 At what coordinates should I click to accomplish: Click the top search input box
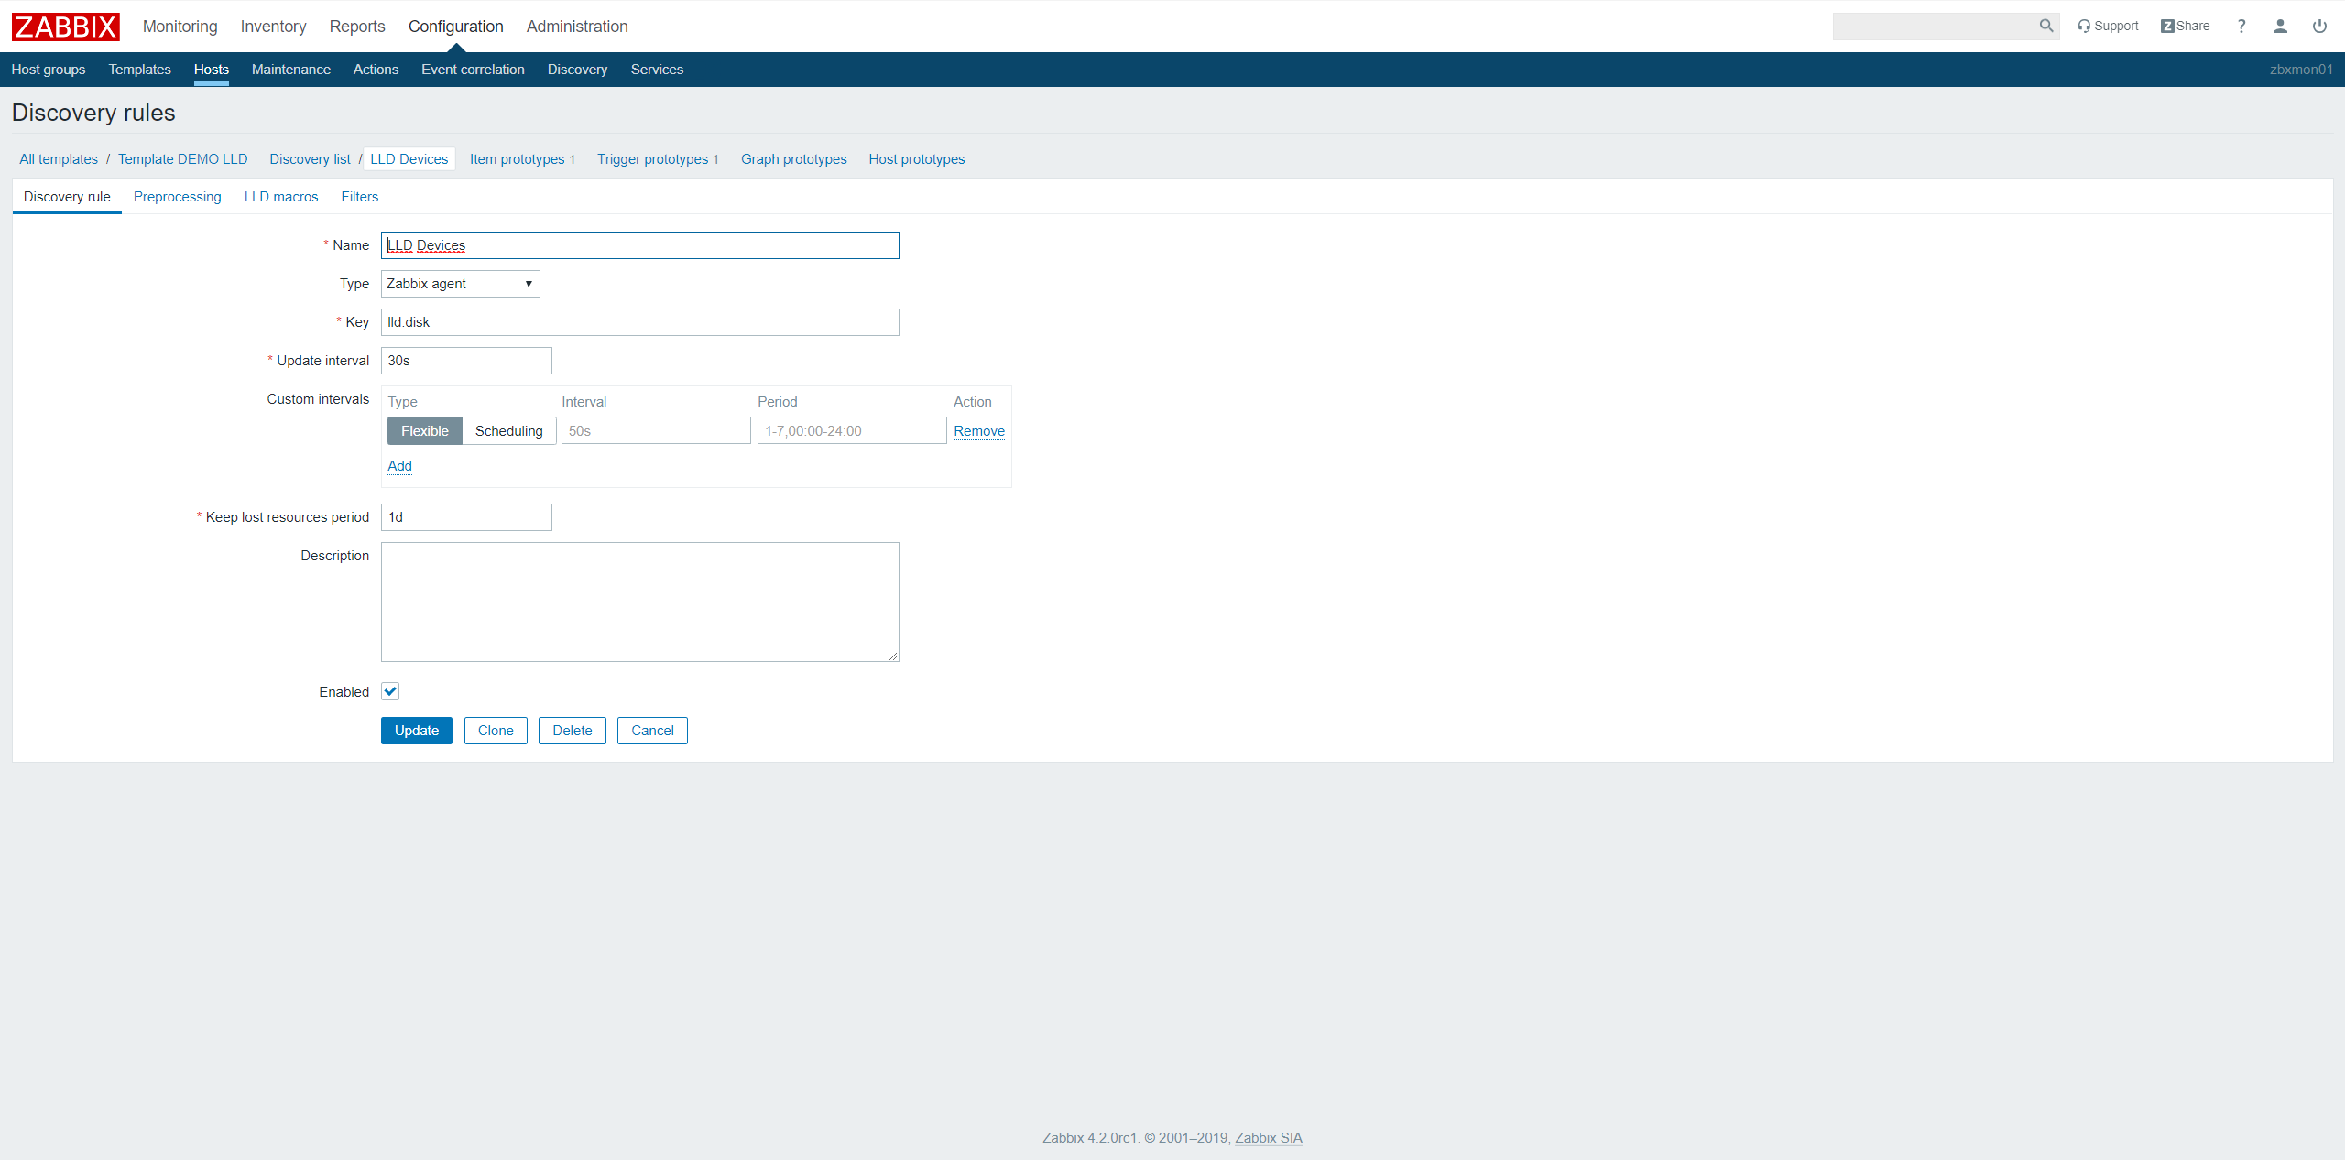tap(1935, 26)
